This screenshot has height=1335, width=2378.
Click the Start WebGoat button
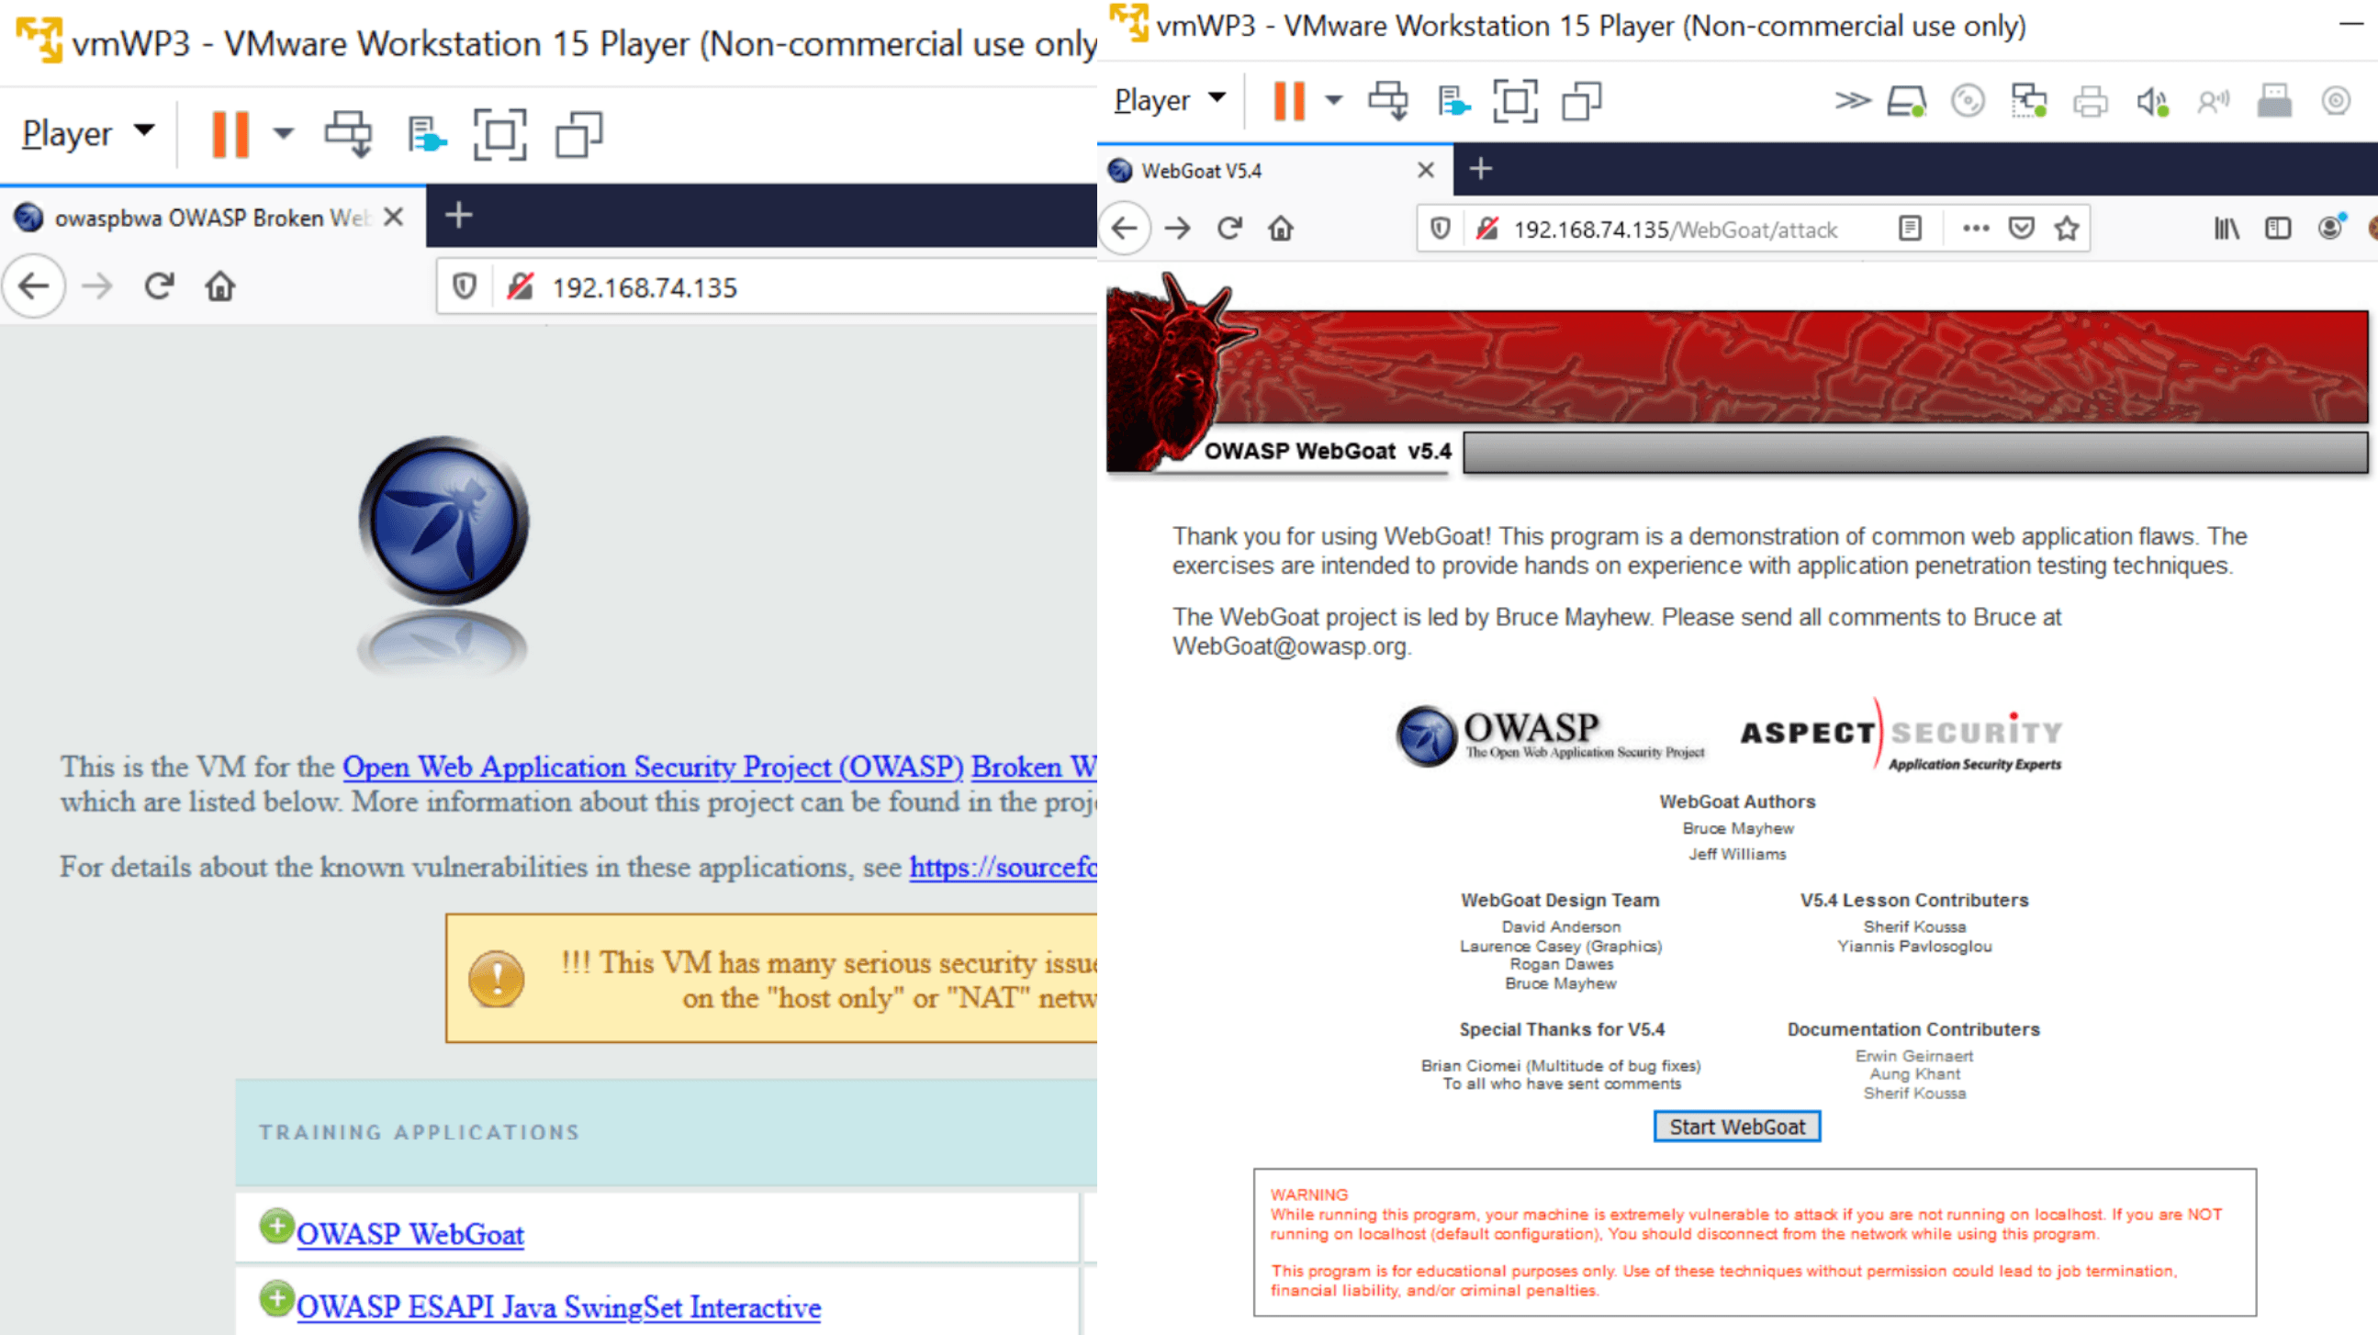[x=1736, y=1127]
